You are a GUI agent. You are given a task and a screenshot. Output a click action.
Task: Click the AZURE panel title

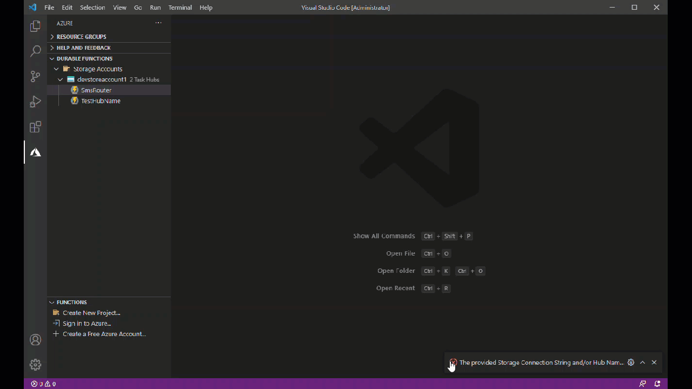tap(65, 23)
